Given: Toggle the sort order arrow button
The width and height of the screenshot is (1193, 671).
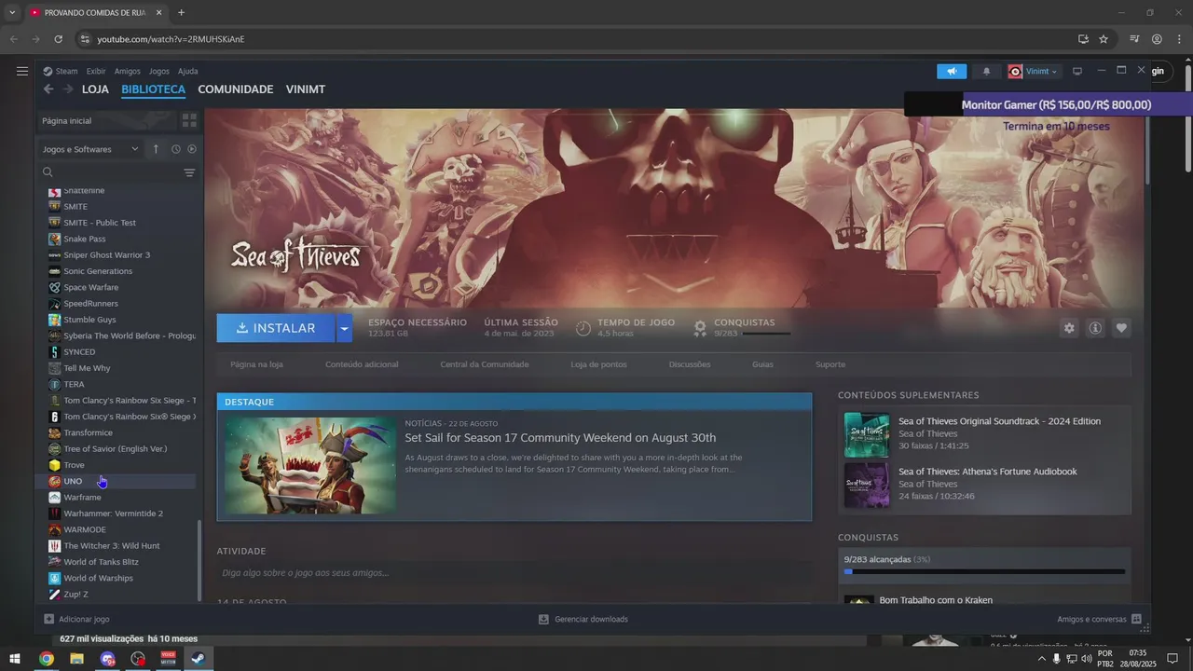Looking at the screenshot, I should pos(156,149).
